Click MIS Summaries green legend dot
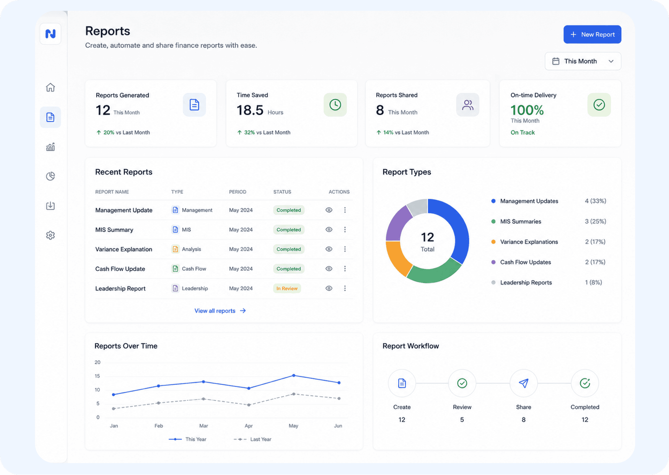The width and height of the screenshot is (669, 475). (x=493, y=222)
